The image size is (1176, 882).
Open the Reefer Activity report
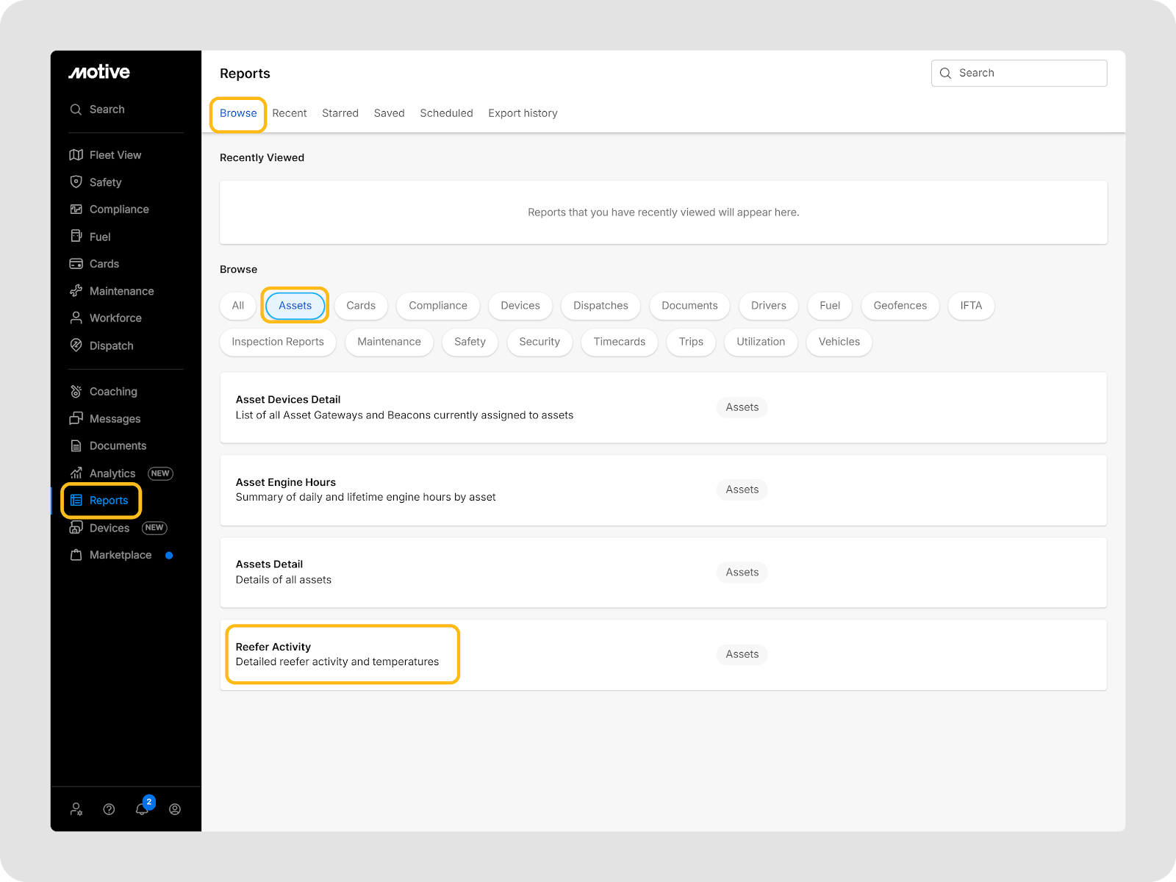click(273, 647)
